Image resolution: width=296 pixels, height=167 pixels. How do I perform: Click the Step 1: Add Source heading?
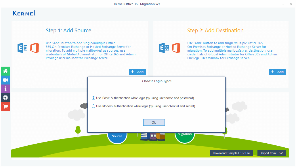click(x=68, y=31)
